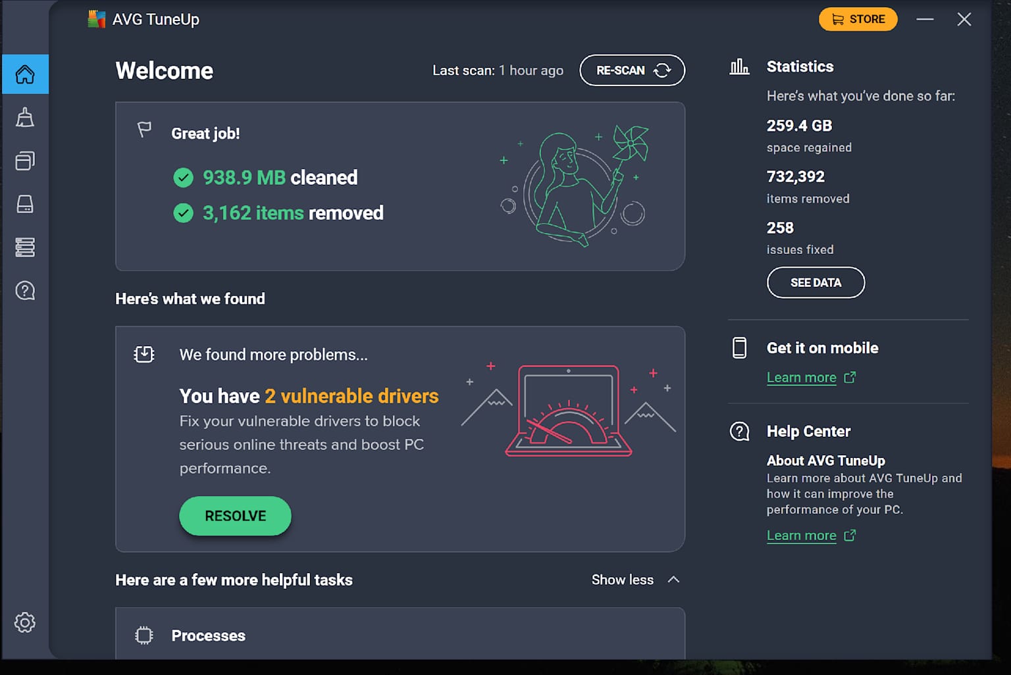Open AVG TuneUp settings gear

(25, 622)
